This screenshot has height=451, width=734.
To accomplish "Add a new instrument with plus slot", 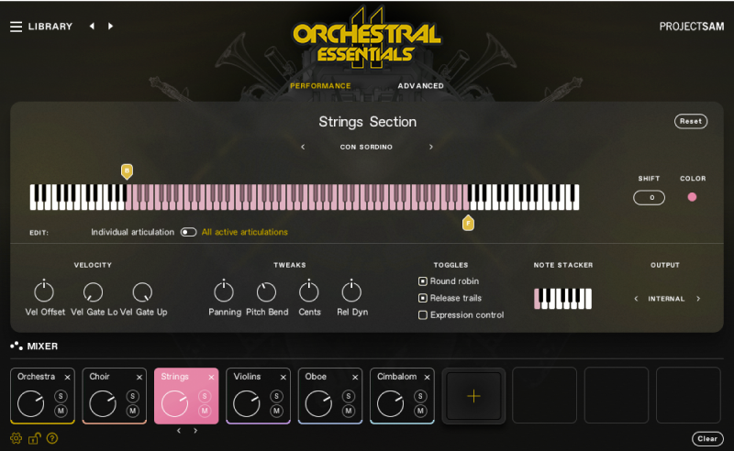I will tap(473, 396).
